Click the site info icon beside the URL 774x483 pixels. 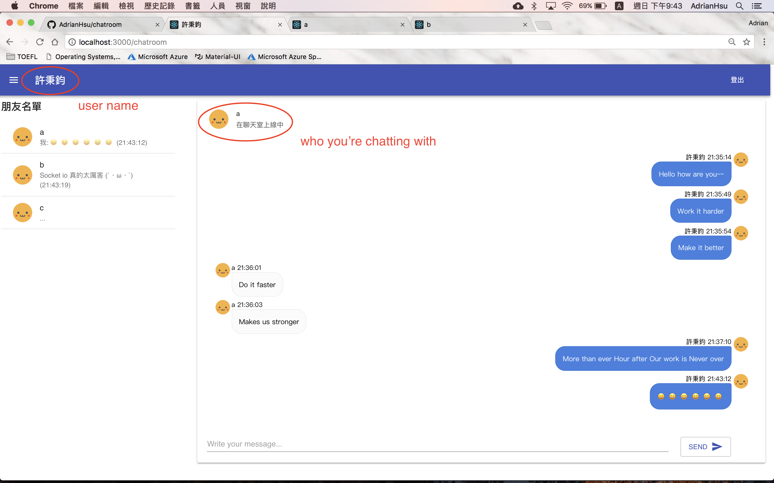coord(72,42)
